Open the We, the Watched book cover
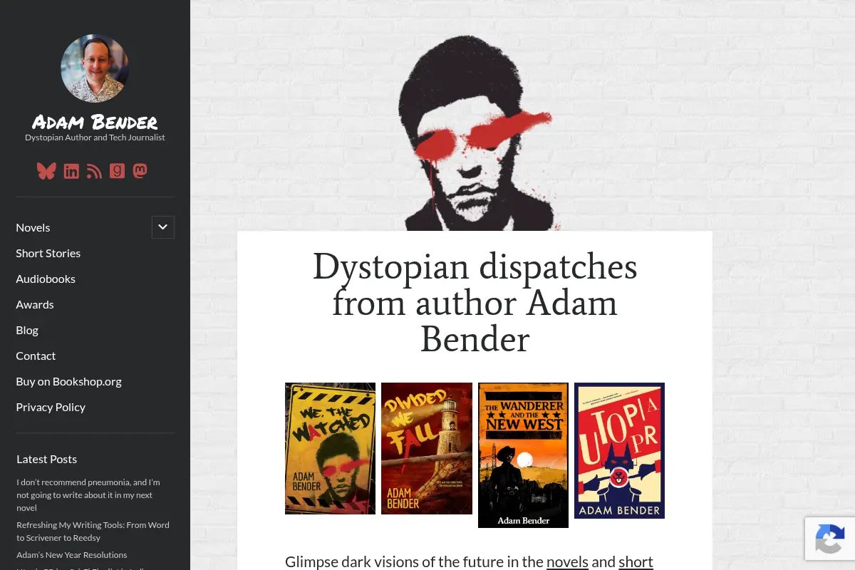Image resolution: width=855 pixels, height=570 pixels. click(330, 448)
